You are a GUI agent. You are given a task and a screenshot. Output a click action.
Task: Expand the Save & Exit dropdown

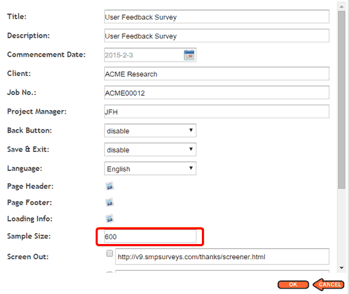click(x=150, y=150)
